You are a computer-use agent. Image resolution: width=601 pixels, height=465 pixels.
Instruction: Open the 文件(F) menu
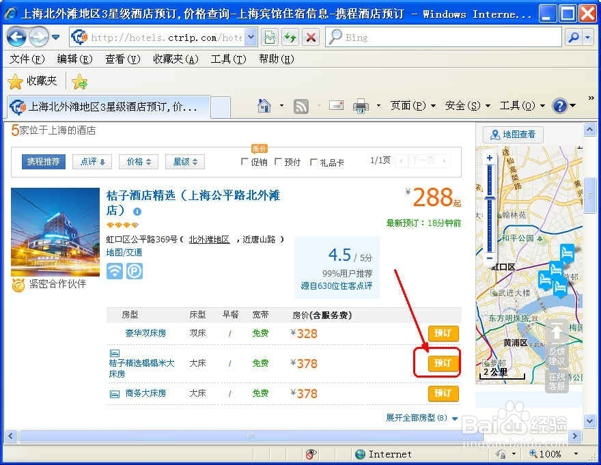[27, 59]
